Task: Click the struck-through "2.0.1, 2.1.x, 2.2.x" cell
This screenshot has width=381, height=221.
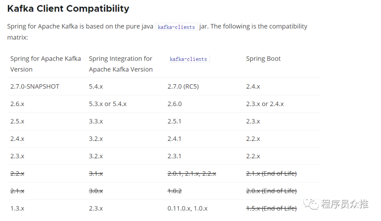Action: point(192,173)
